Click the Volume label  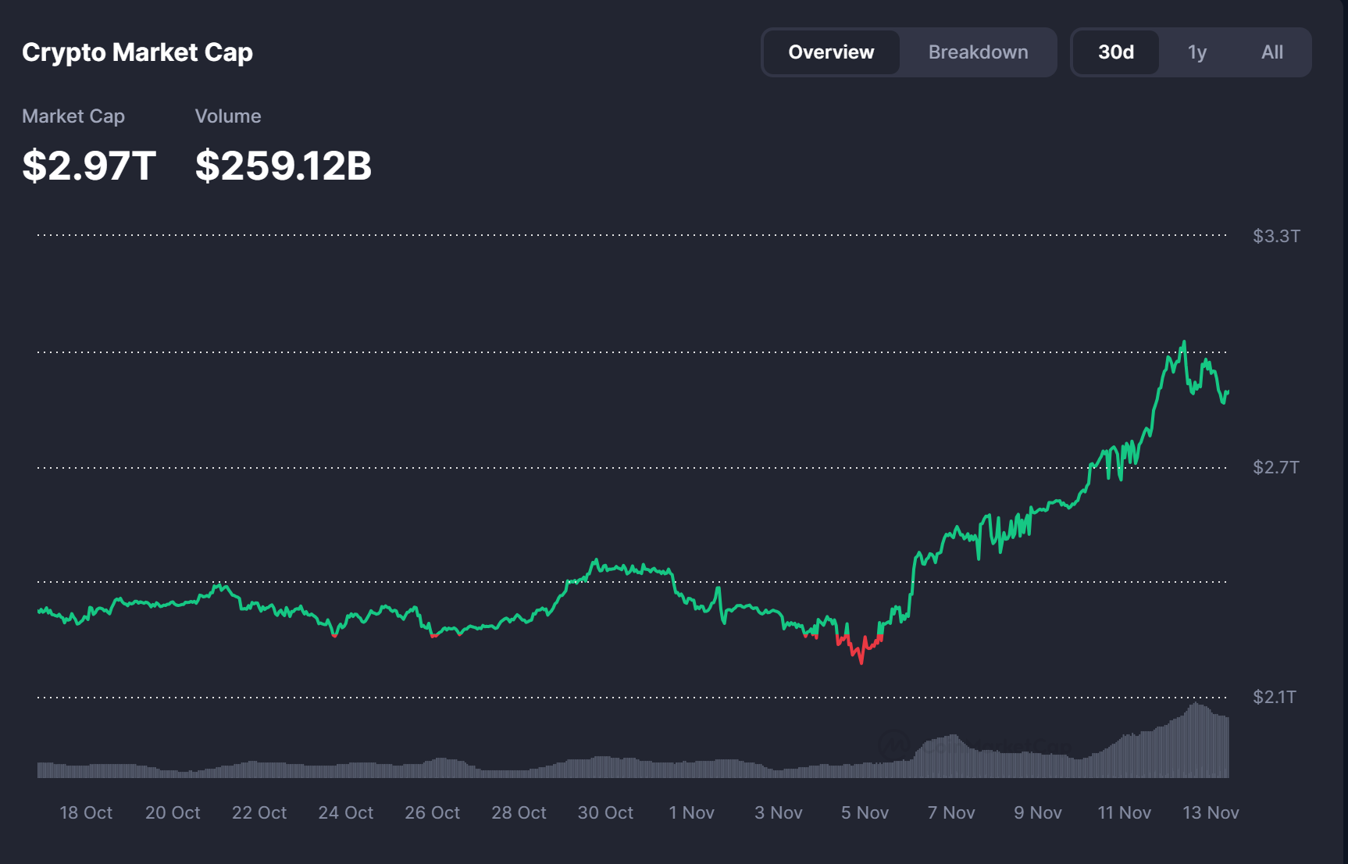(x=228, y=116)
